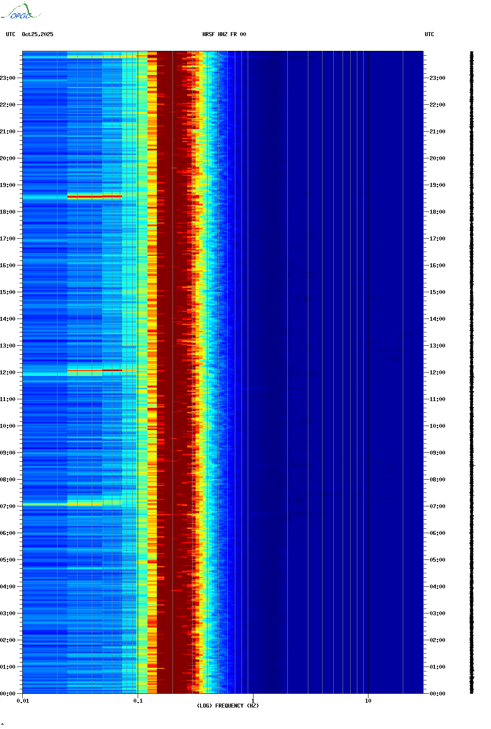Image resolution: width=491 pixels, height=729 pixels.
Task: Click the 06:00 label on the right axis
Action: 438,533
